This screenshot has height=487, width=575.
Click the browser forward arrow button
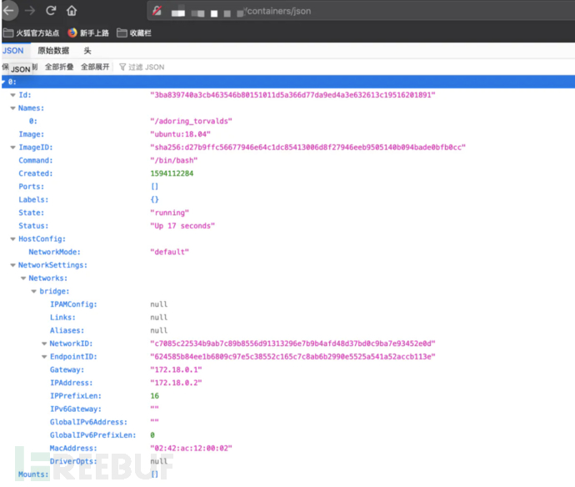click(x=30, y=11)
